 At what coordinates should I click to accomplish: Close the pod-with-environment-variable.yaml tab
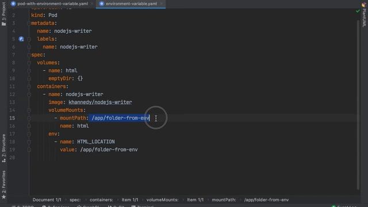[92, 4]
